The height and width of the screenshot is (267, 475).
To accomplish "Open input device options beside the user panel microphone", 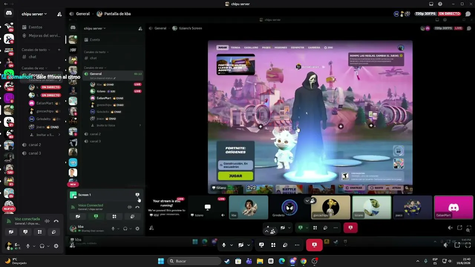I will (34, 246).
